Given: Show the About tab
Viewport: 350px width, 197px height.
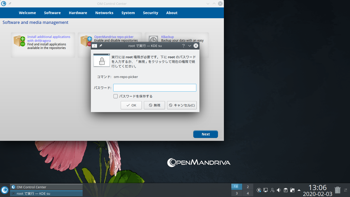Looking at the screenshot, I should point(172,13).
